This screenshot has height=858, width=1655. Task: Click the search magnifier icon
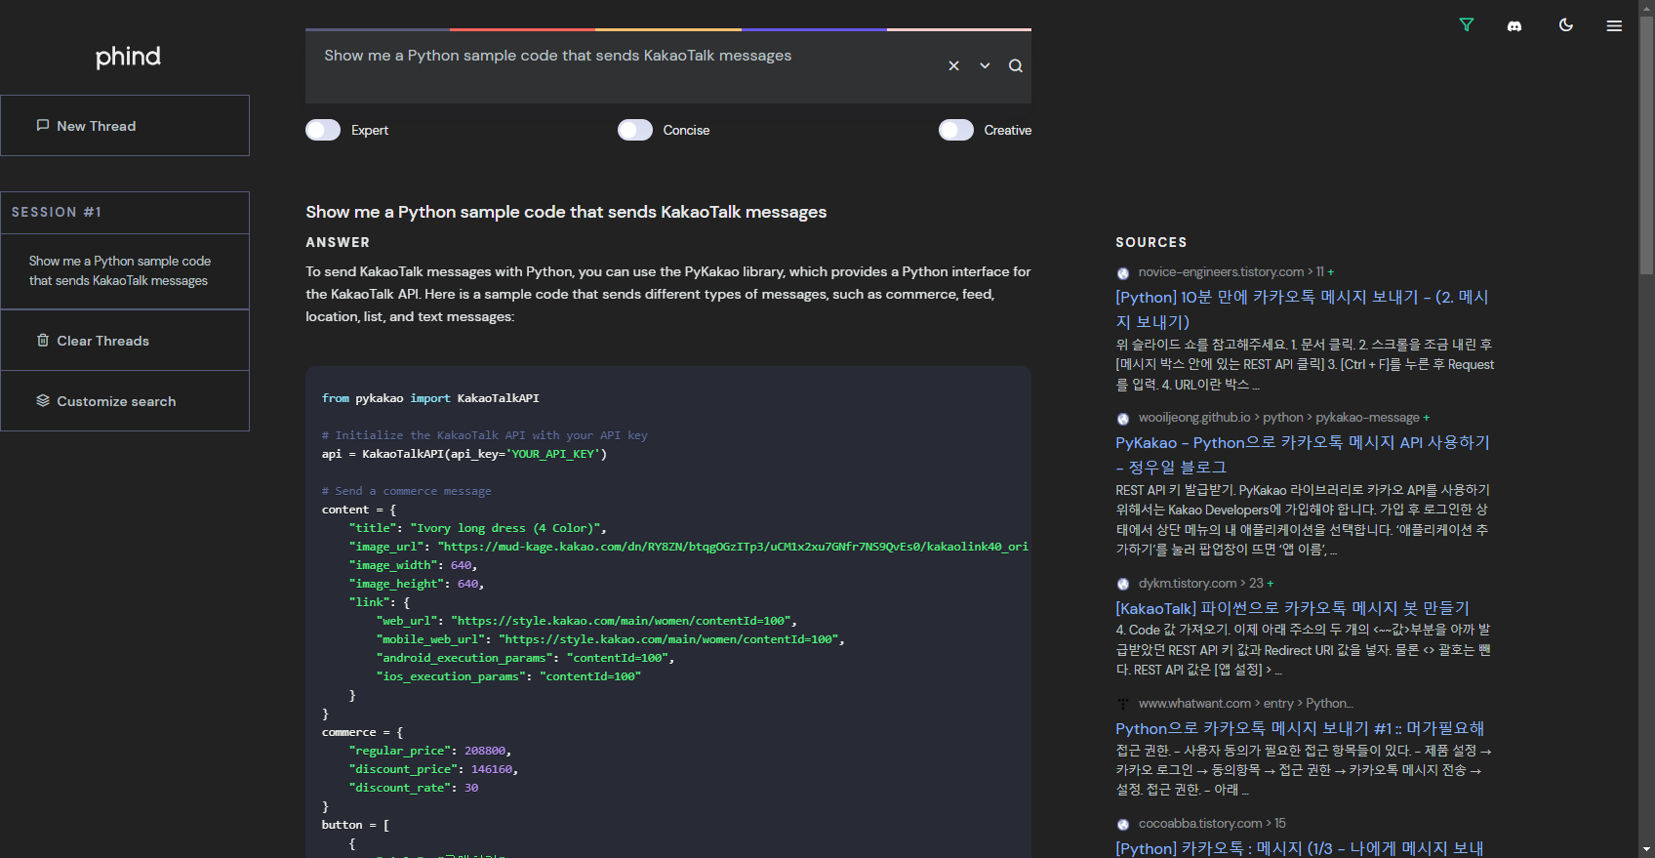pos(1016,65)
